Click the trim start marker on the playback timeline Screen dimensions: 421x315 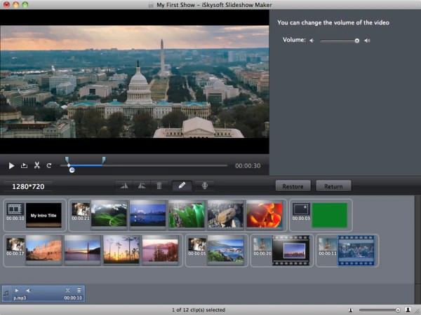click(x=67, y=160)
